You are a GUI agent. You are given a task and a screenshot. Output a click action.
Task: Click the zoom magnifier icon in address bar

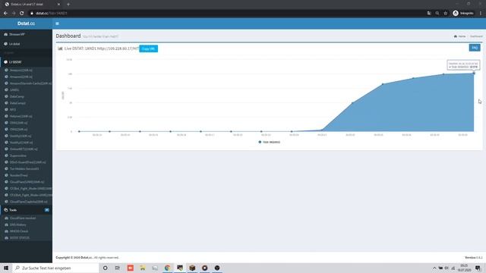click(437, 14)
